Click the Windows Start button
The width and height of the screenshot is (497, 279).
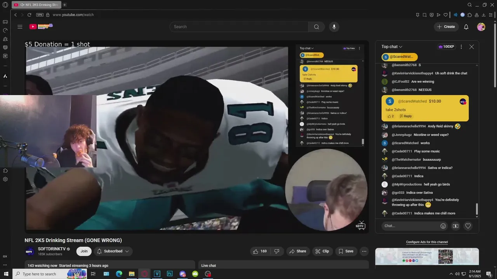coord(6,274)
